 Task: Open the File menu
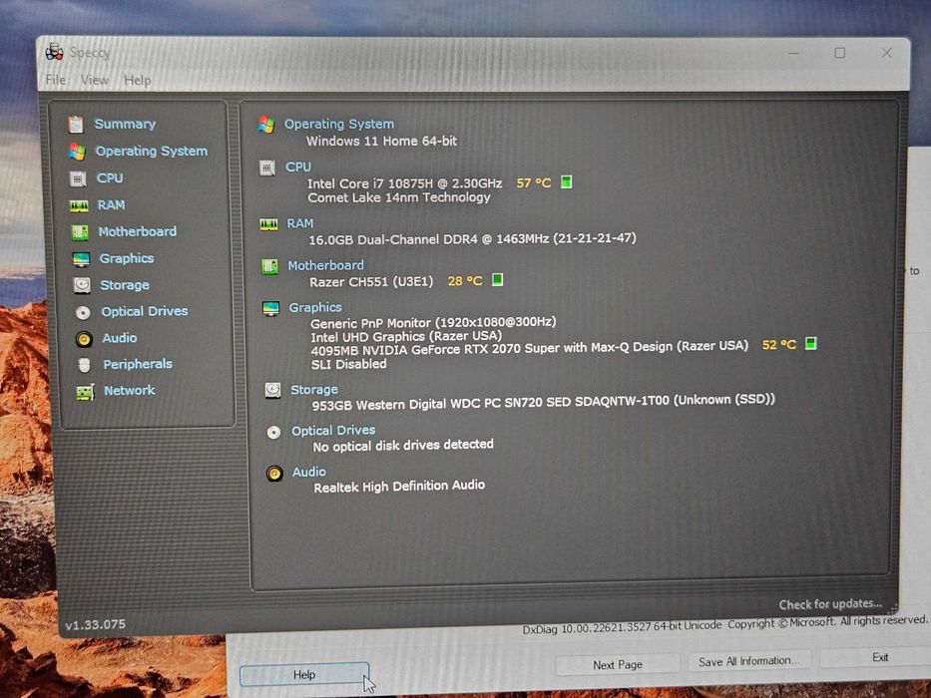coord(56,80)
